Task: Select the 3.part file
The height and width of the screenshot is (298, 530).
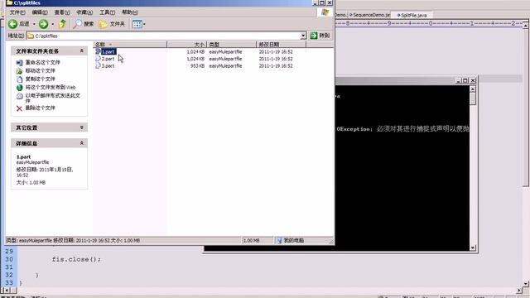Action: pos(108,66)
